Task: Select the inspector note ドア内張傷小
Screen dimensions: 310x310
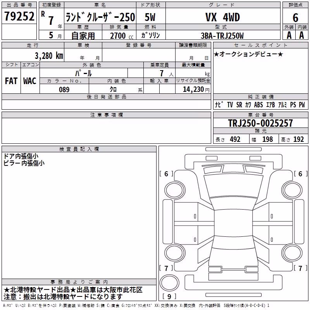Action: pyautogui.click(x=21, y=156)
